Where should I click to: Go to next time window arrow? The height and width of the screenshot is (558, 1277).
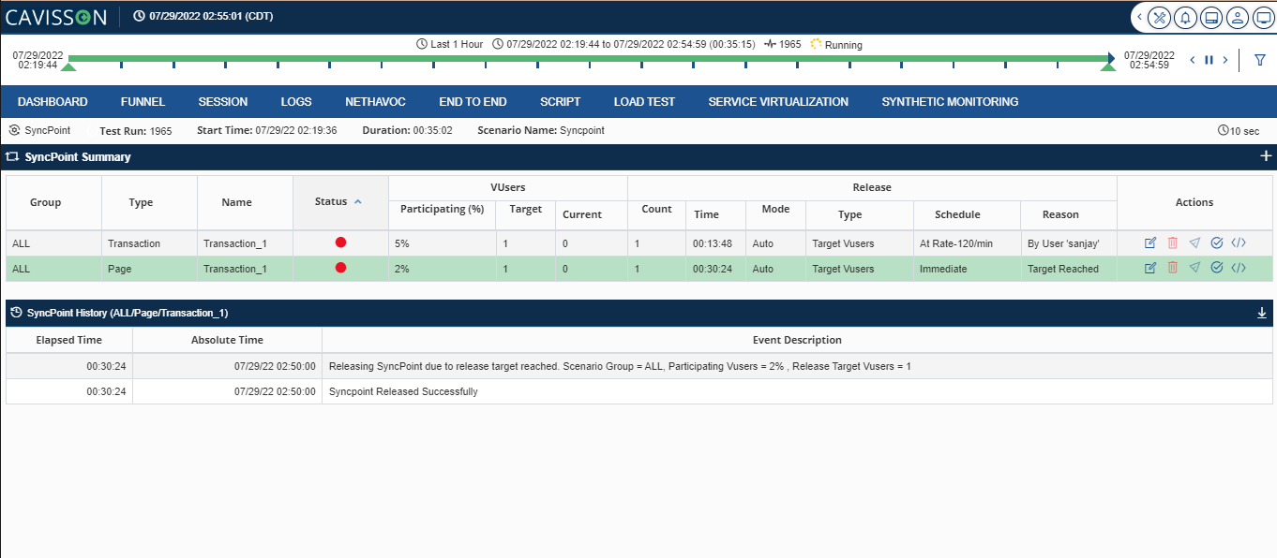[1225, 60]
